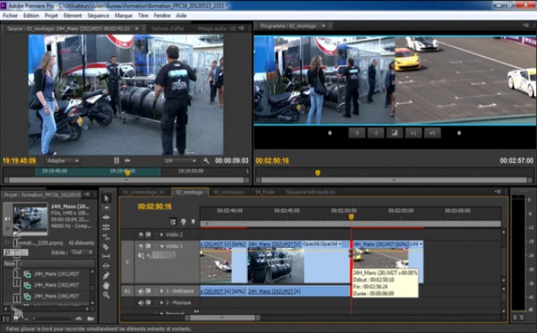Select the Ripple Edit tool

click(x=107, y=218)
